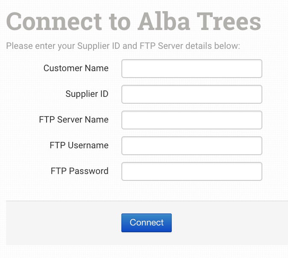Screen dimensions: 288x258
Task: Focus the FTP Password input
Action: tap(191, 171)
